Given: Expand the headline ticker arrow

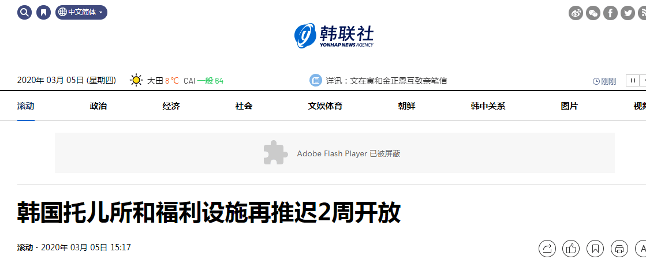Looking at the screenshot, I should (x=643, y=80).
